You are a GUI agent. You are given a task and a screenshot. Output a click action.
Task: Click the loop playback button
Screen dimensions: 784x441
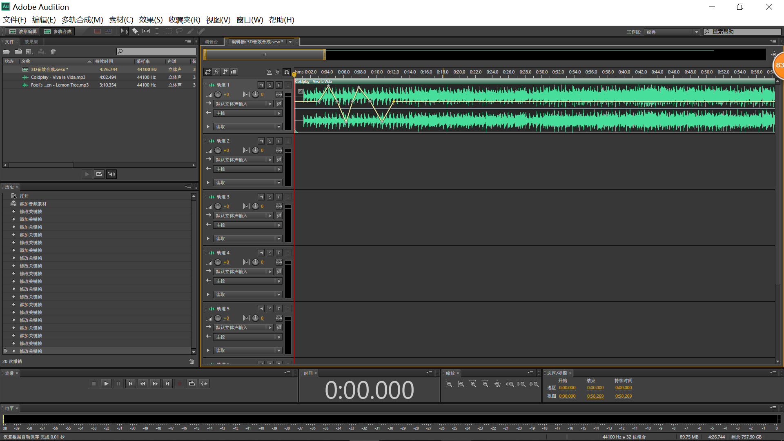point(192,383)
